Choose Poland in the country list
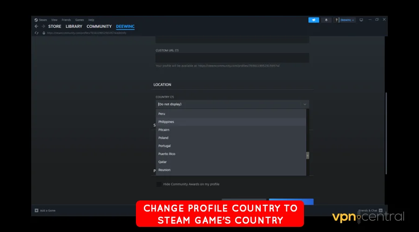 point(163,138)
